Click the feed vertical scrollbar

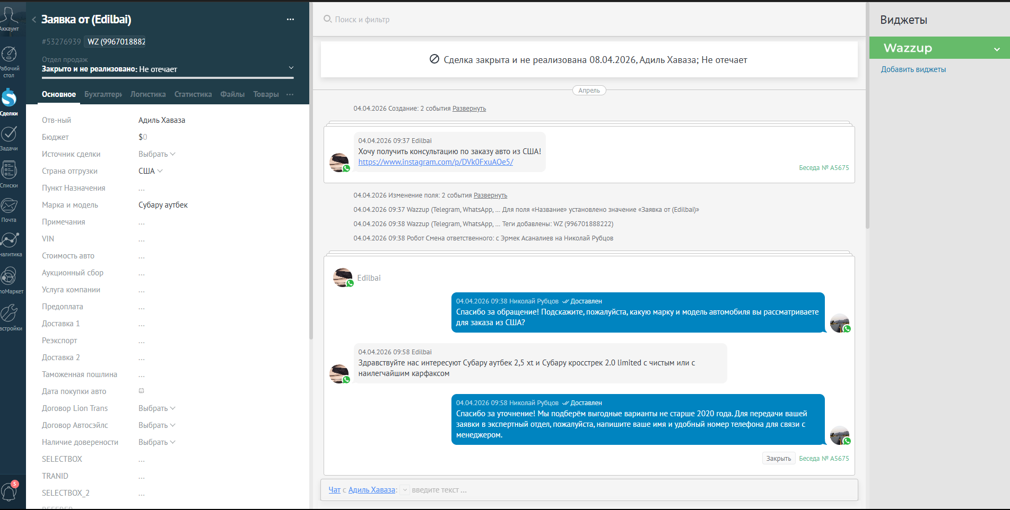click(x=867, y=115)
